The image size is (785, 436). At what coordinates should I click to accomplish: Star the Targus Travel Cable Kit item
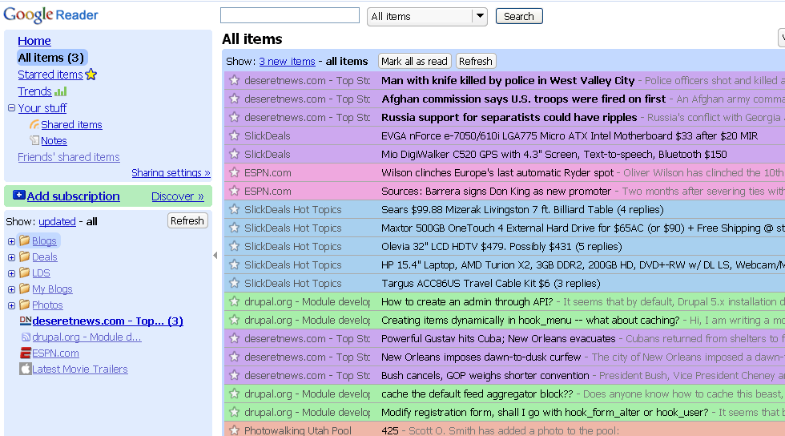234,283
